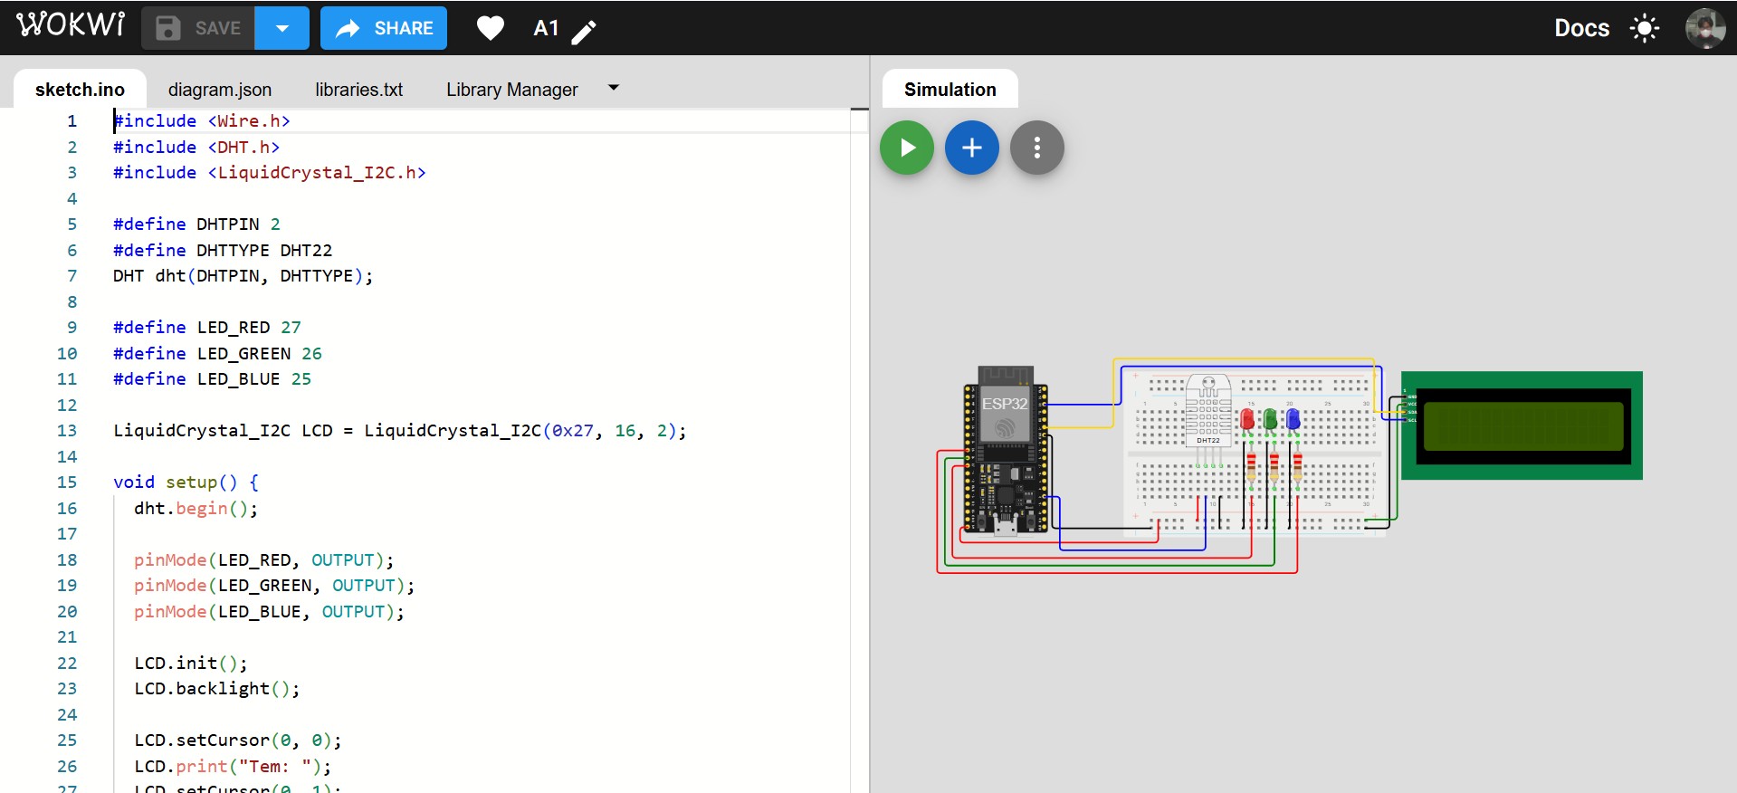
Task: Click the Save button
Action: (199, 28)
